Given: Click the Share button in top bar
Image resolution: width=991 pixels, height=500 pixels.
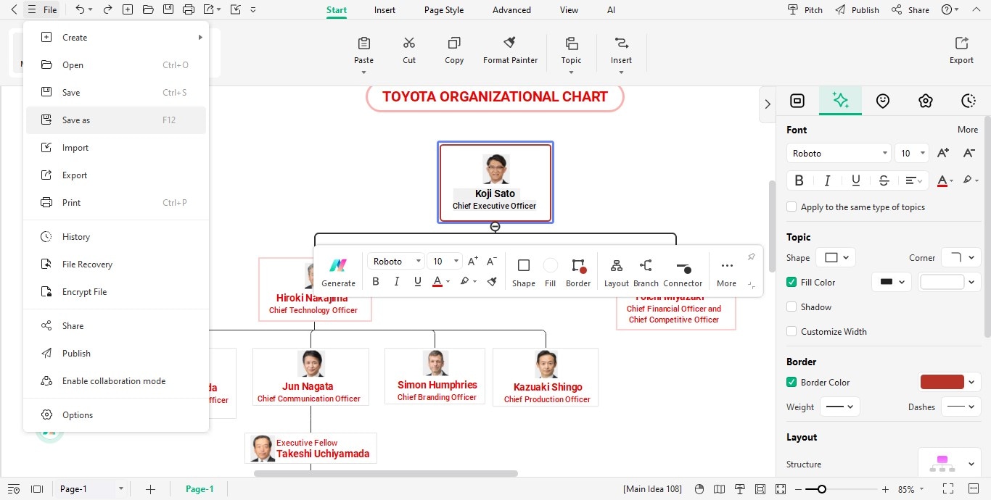Looking at the screenshot, I should point(910,10).
